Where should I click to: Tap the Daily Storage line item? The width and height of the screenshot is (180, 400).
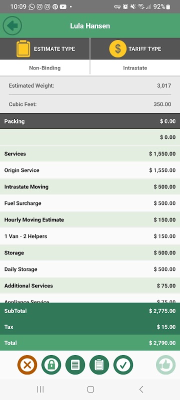(90, 269)
